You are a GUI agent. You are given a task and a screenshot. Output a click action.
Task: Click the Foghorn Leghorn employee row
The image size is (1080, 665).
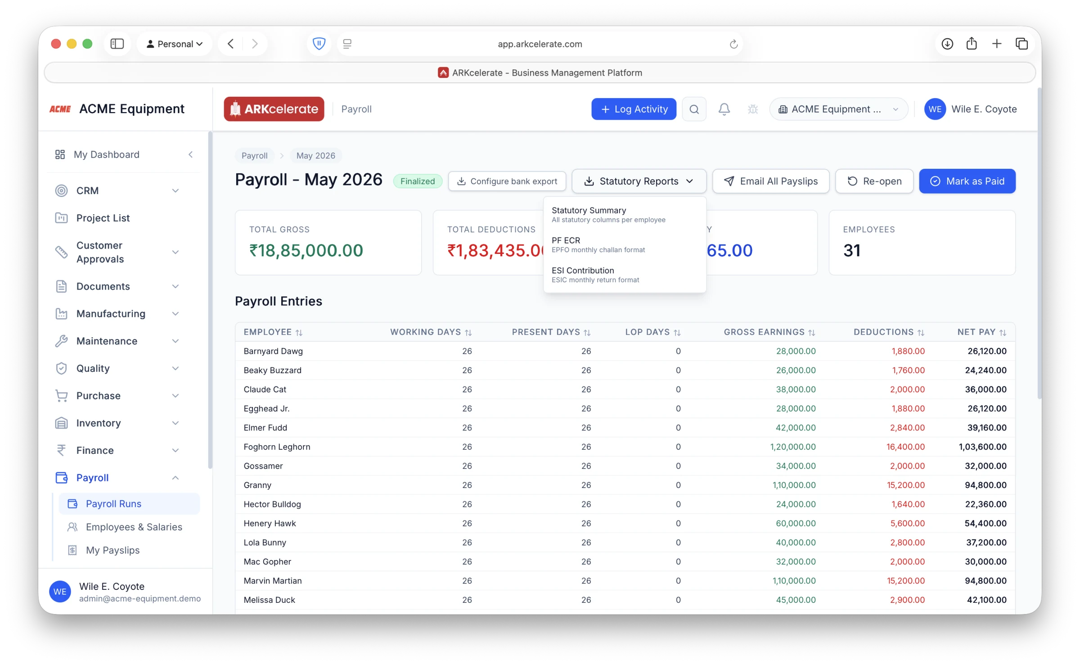[x=625, y=447]
